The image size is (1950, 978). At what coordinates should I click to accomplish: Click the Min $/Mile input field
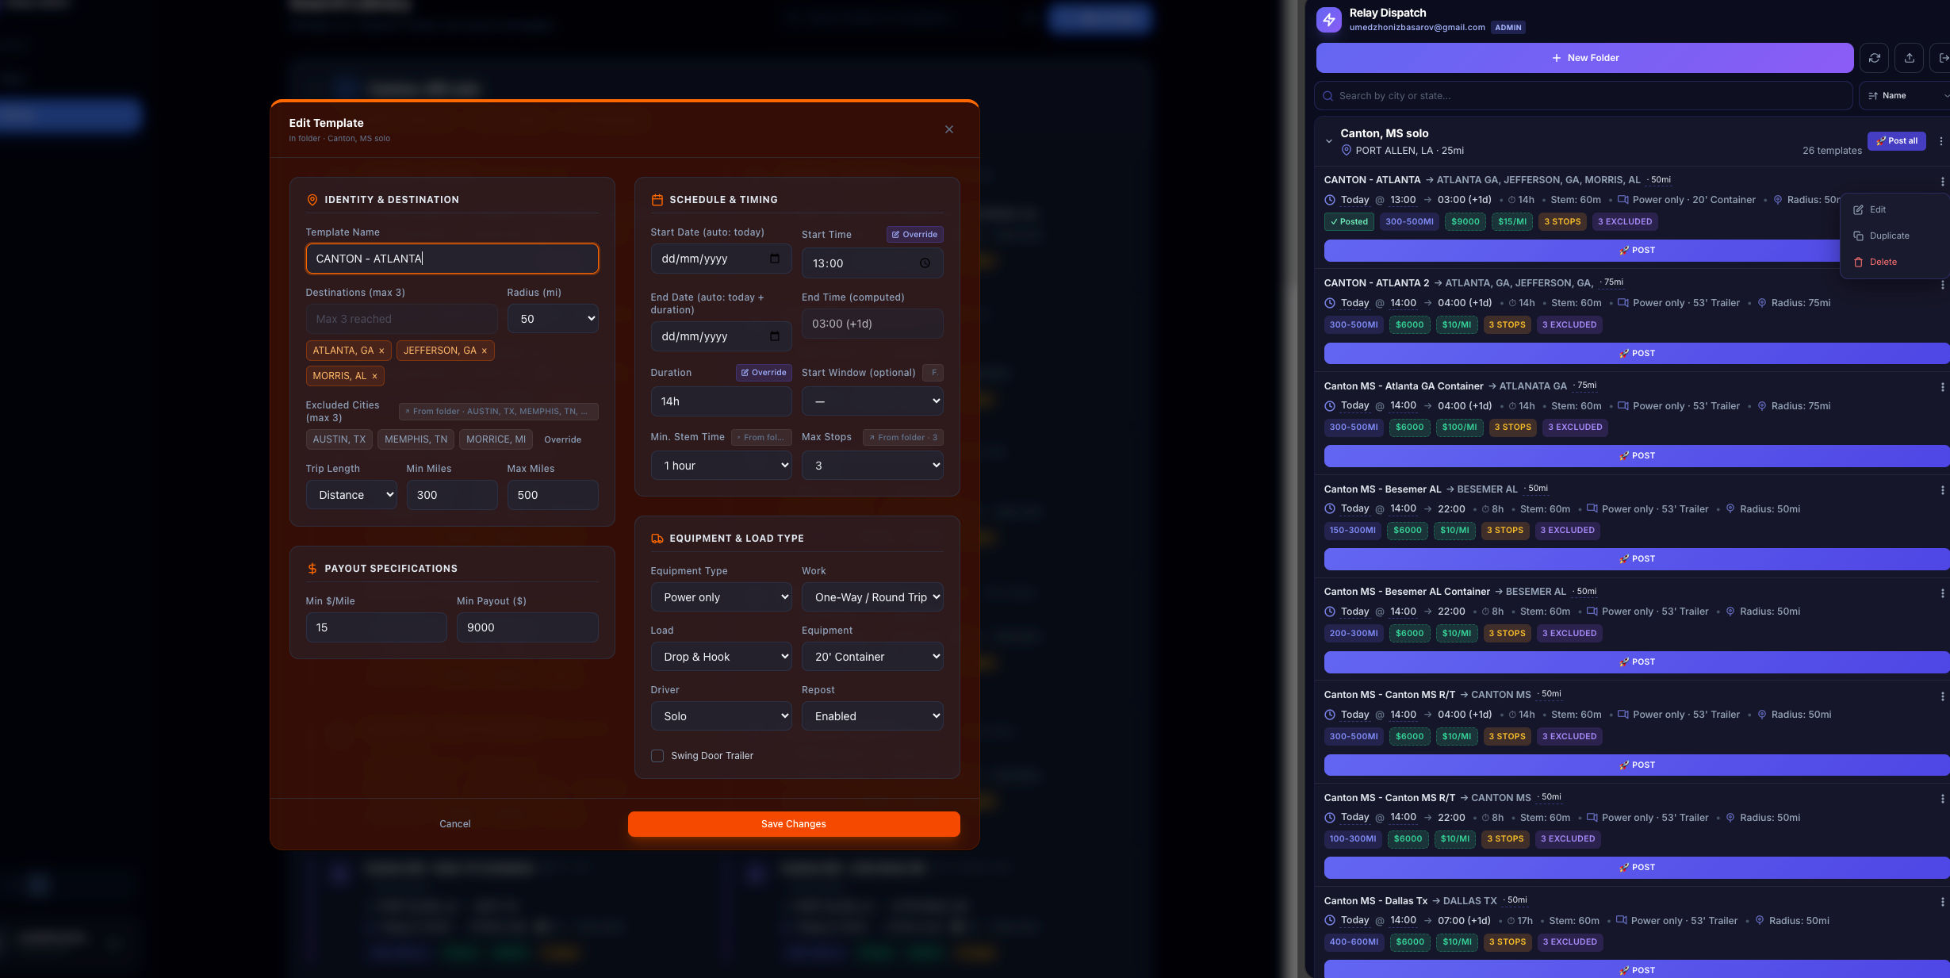[x=376, y=627]
